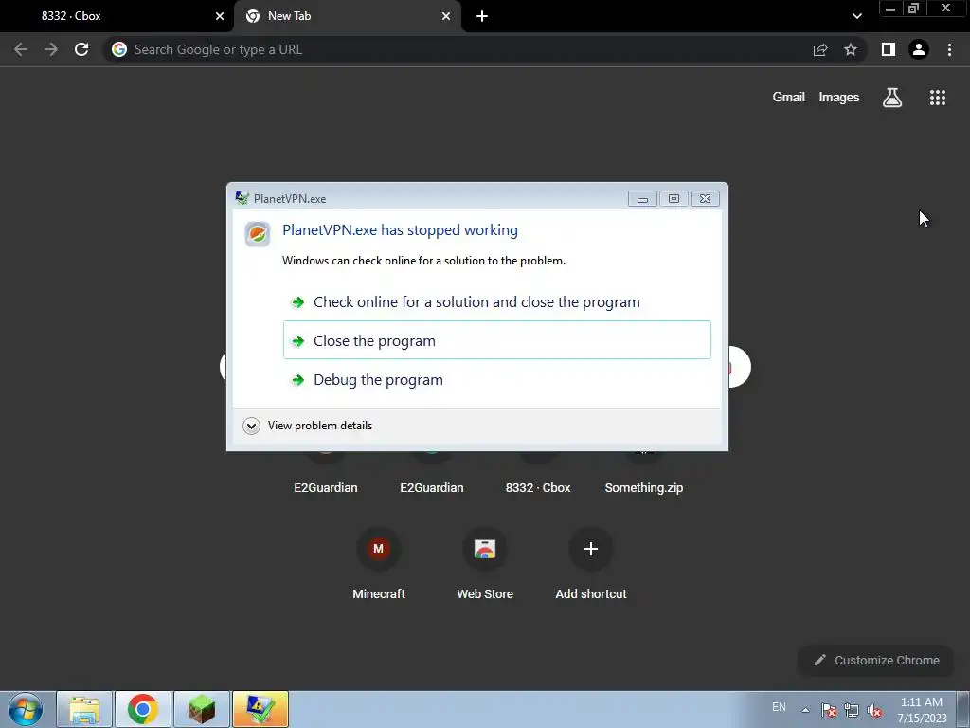Close the PlanetVPN.exe error dialog
This screenshot has width=970, height=728.
705,199
